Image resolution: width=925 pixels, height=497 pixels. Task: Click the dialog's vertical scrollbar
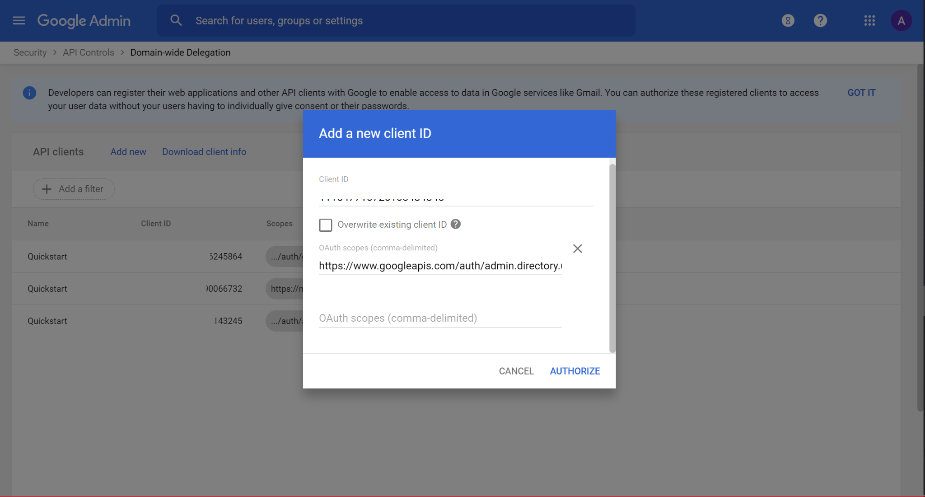[x=612, y=258]
